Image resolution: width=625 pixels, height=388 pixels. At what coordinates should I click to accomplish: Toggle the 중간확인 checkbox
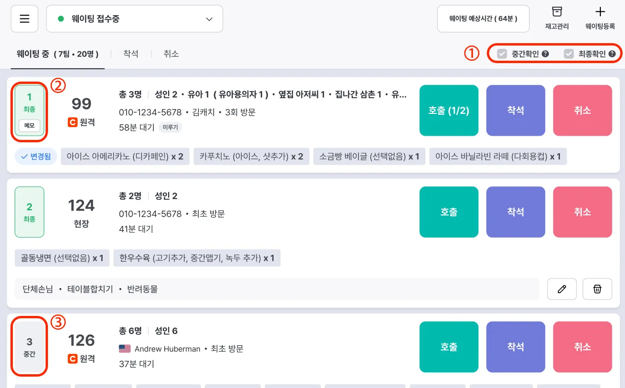coord(502,54)
